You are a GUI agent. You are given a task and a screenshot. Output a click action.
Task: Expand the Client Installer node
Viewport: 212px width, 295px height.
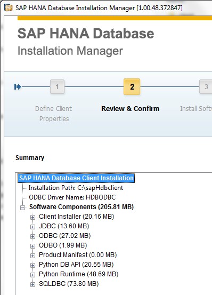pos(32,217)
